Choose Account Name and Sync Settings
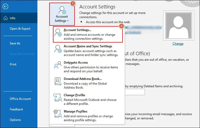The width and height of the screenshot is (200, 128). [x=87, y=50]
